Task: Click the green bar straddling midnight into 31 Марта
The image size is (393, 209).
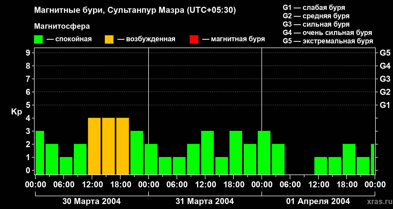Action: (151, 159)
